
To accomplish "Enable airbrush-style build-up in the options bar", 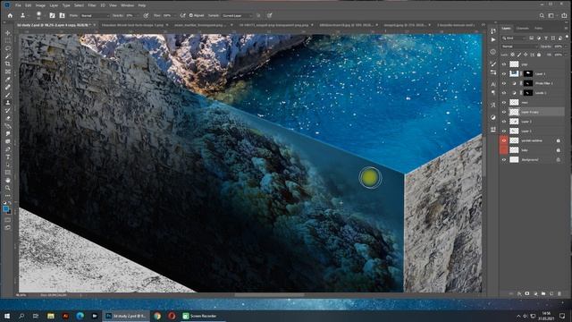I will click(182, 16).
